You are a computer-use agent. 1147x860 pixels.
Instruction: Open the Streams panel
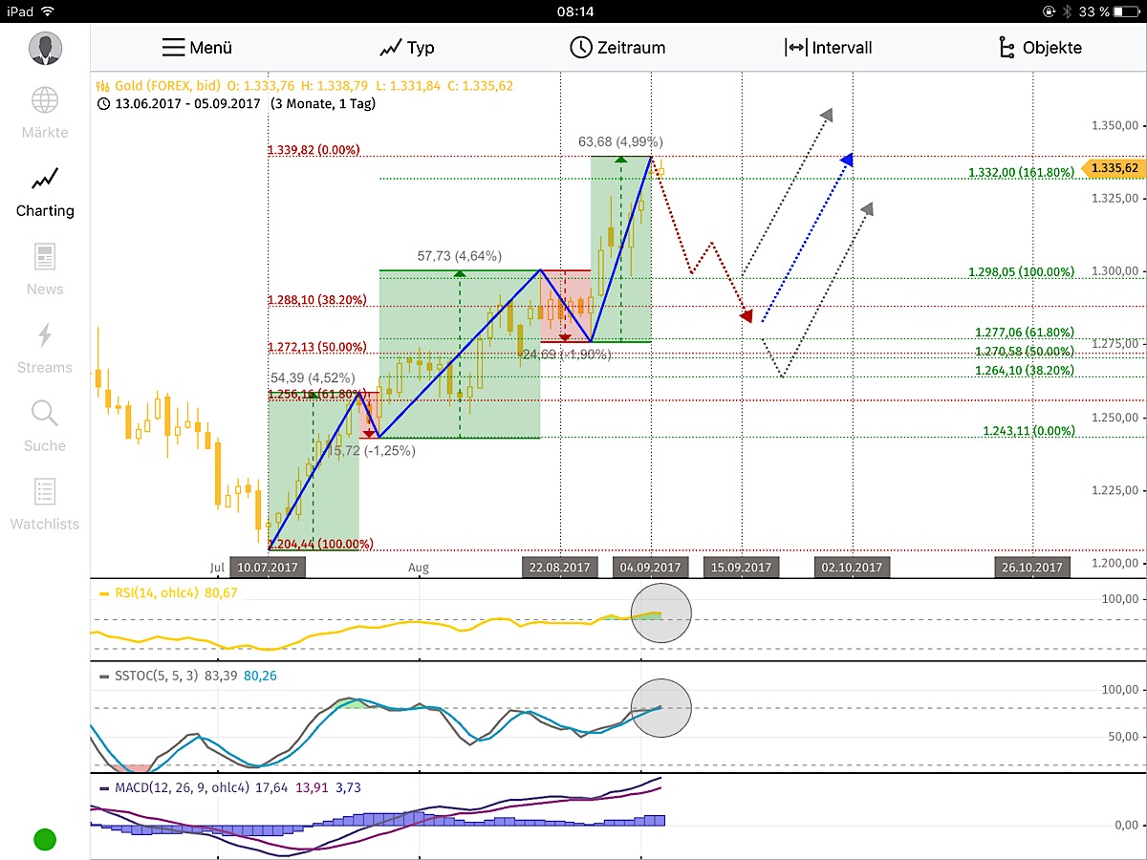coord(44,349)
